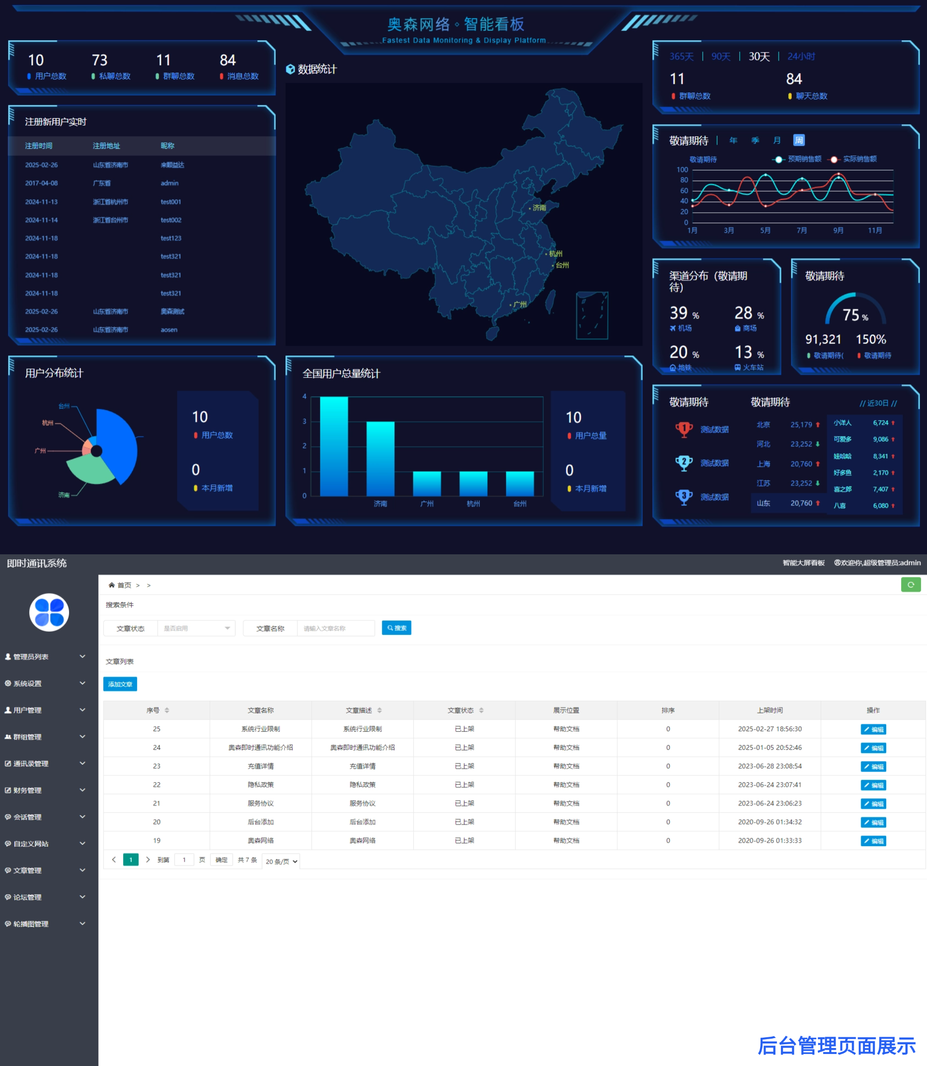Click the page number jump input
Viewport: 927px width, 1066px height.
tap(184, 860)
